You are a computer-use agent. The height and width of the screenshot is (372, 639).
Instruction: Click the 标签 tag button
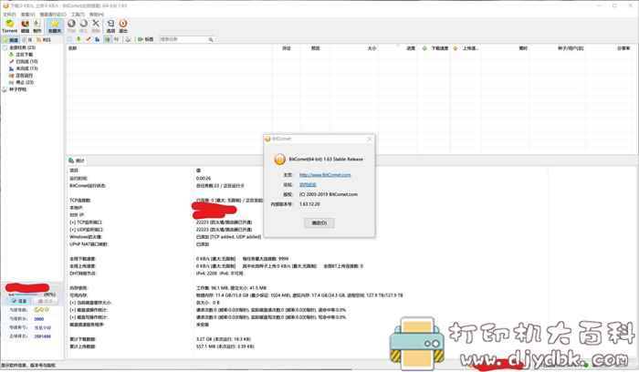click(146, 39)
